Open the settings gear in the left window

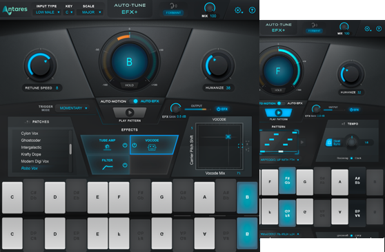coord(237,10)
